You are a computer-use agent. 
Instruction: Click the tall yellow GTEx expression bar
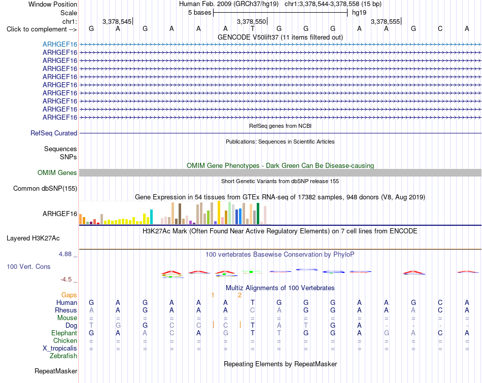[219, 213]
